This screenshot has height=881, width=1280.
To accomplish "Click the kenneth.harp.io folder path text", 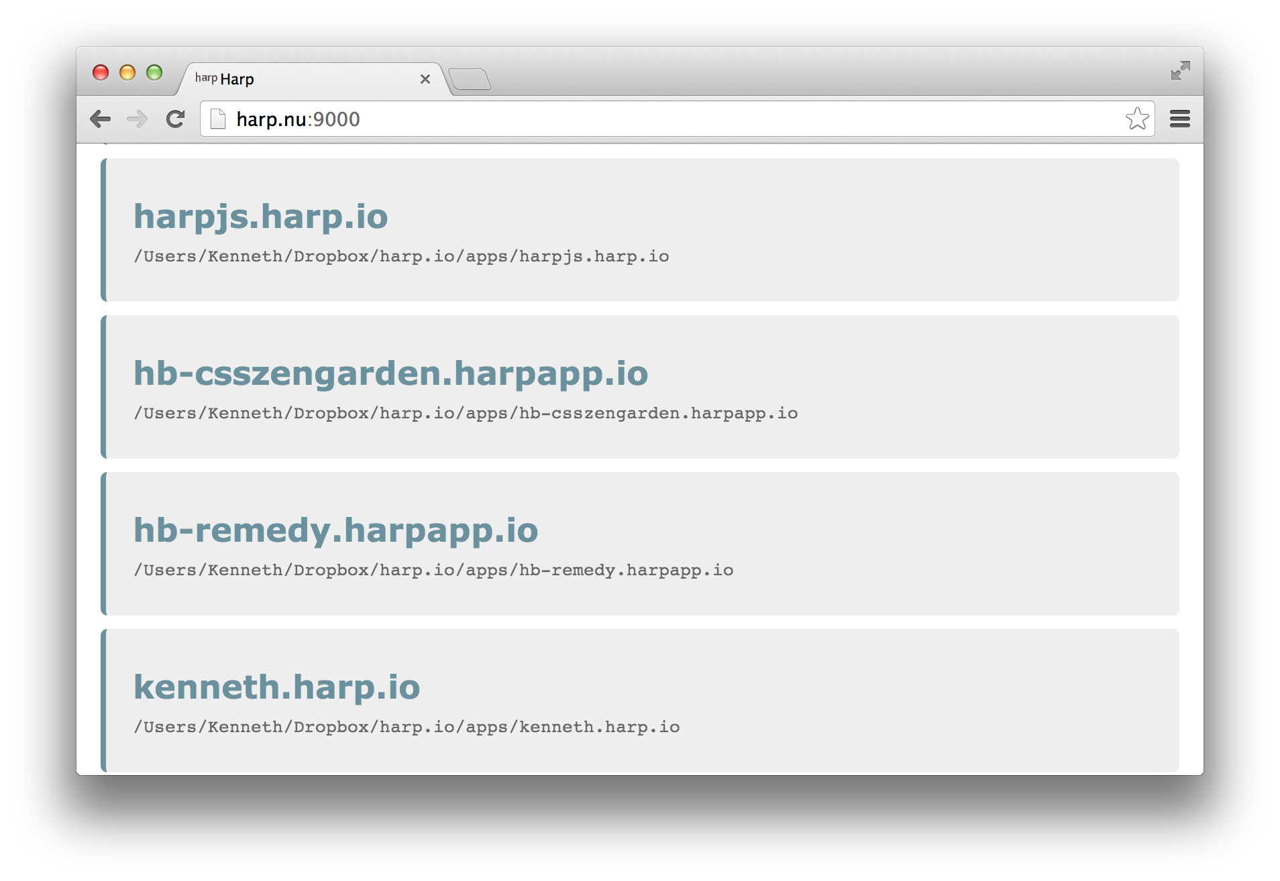I will pos(407,727).
